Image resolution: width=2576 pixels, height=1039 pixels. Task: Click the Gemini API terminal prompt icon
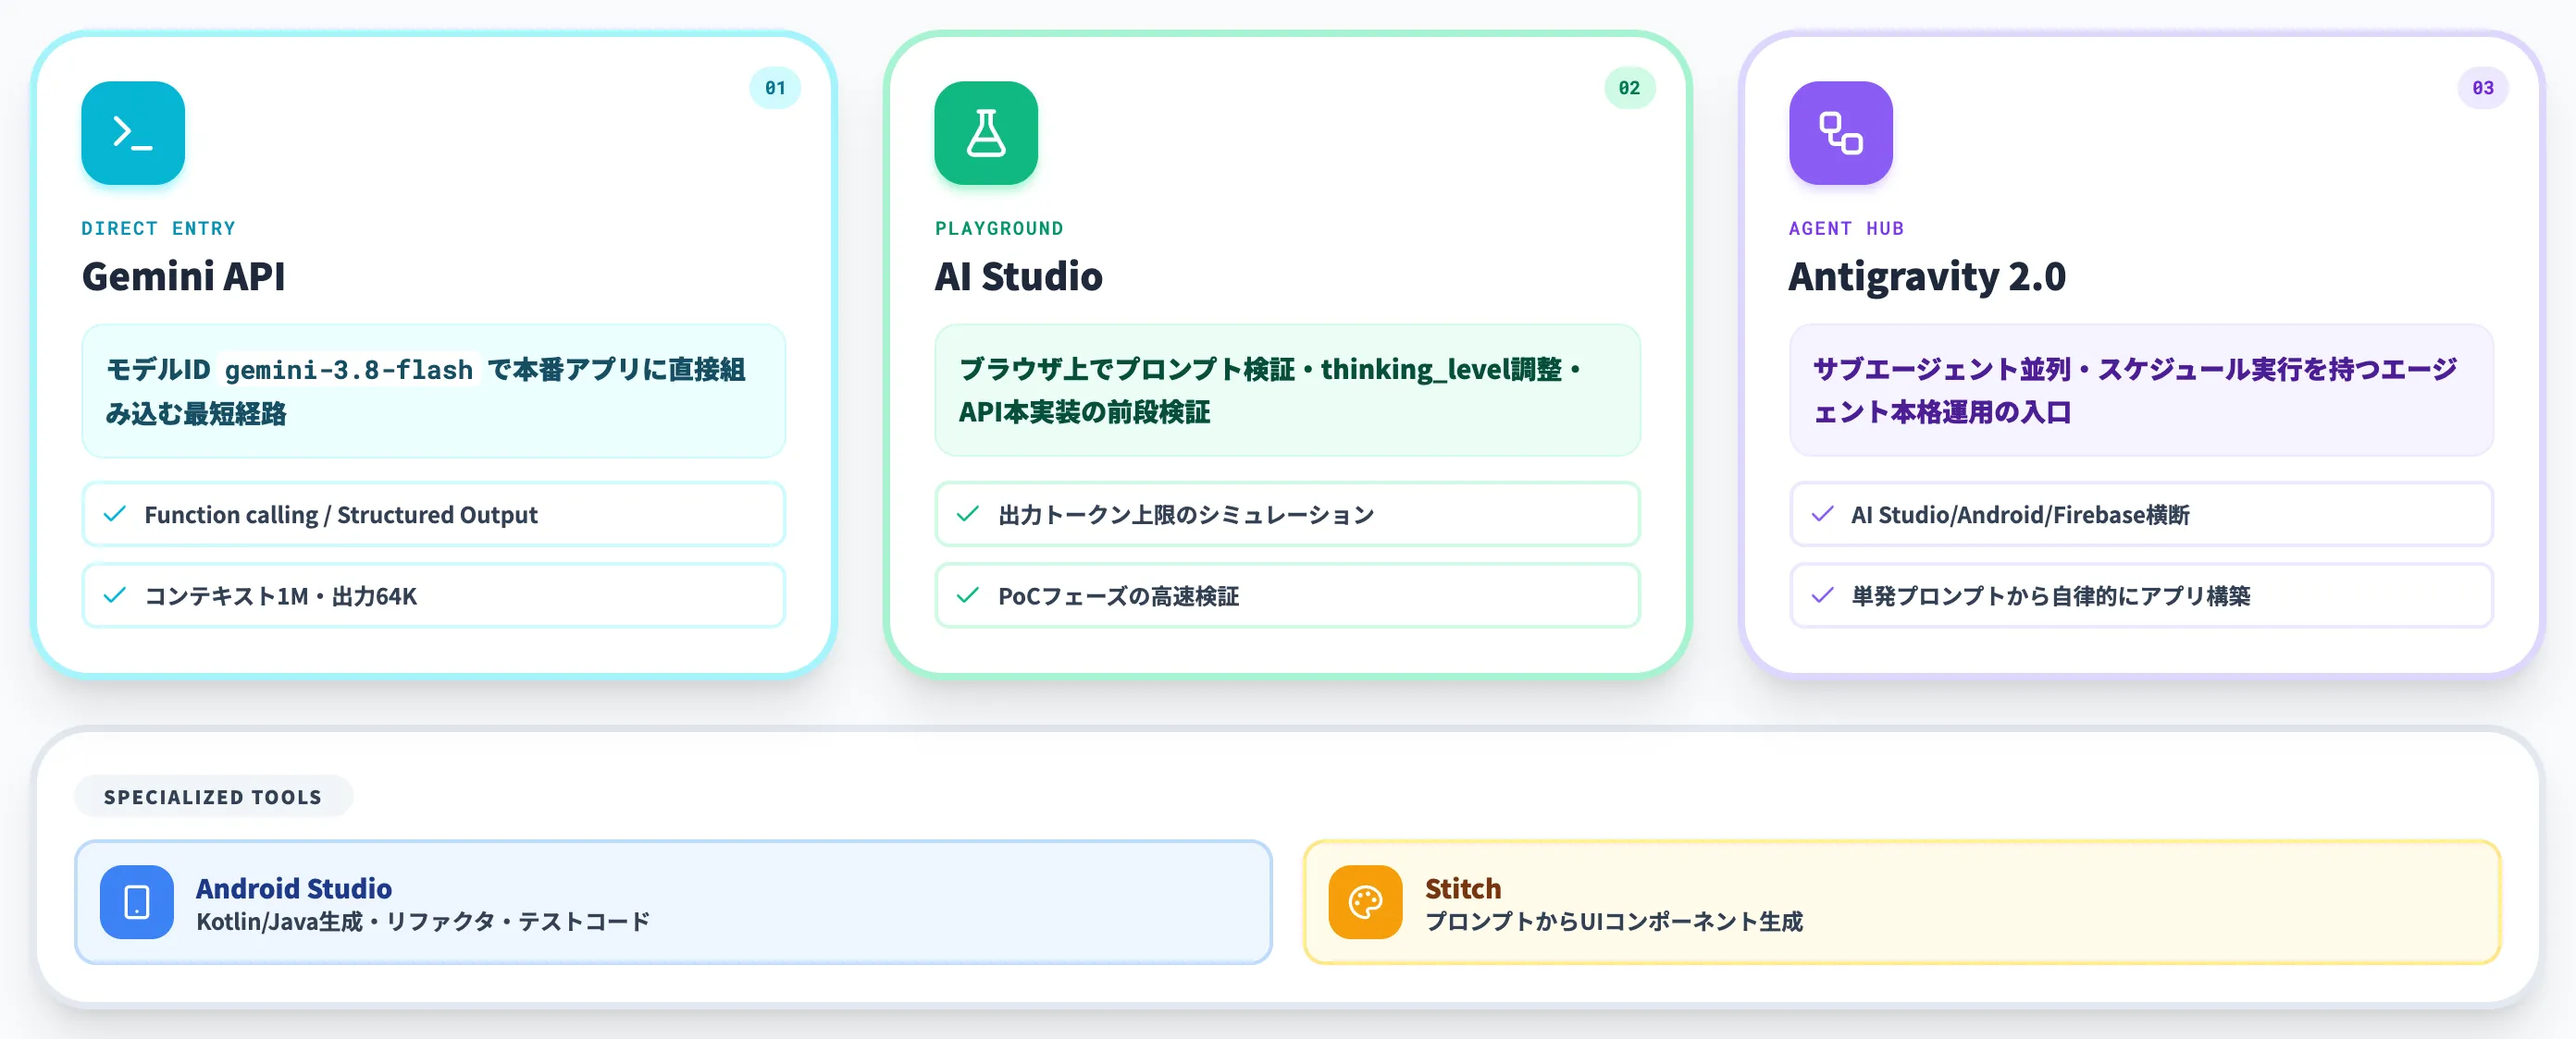tap(133, 133)
